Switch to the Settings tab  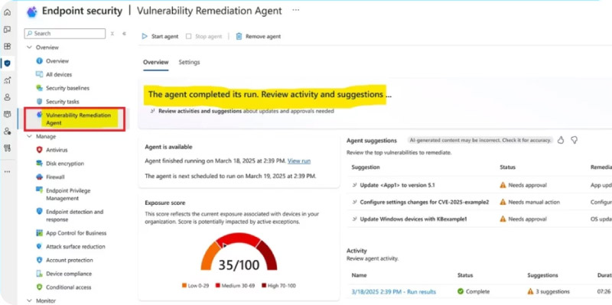click(189, 62)
